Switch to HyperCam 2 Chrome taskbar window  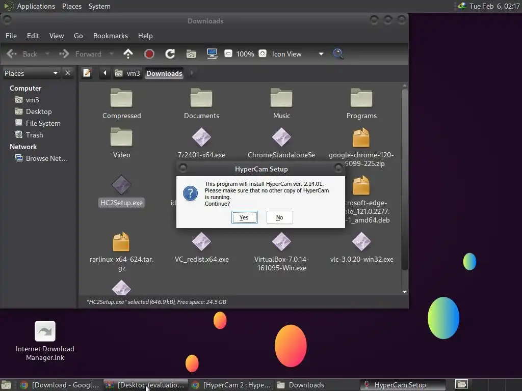(231, 385)
